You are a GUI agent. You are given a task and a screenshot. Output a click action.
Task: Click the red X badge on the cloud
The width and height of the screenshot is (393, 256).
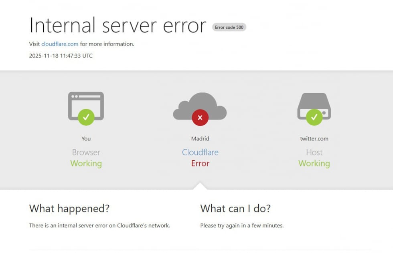pyautogui.click(x=200, y=117)
